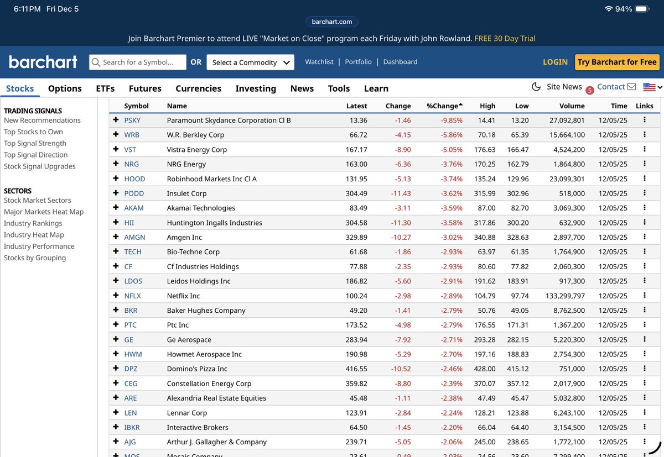Open the Links menu for AKAM

click(x=645, y=208)
